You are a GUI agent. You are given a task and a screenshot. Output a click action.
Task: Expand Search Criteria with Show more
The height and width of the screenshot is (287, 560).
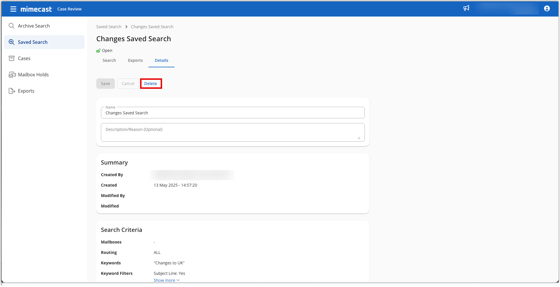tap(166, 280)
